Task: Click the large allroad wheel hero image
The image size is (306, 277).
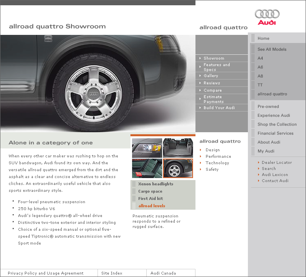Action: (98, 84)
